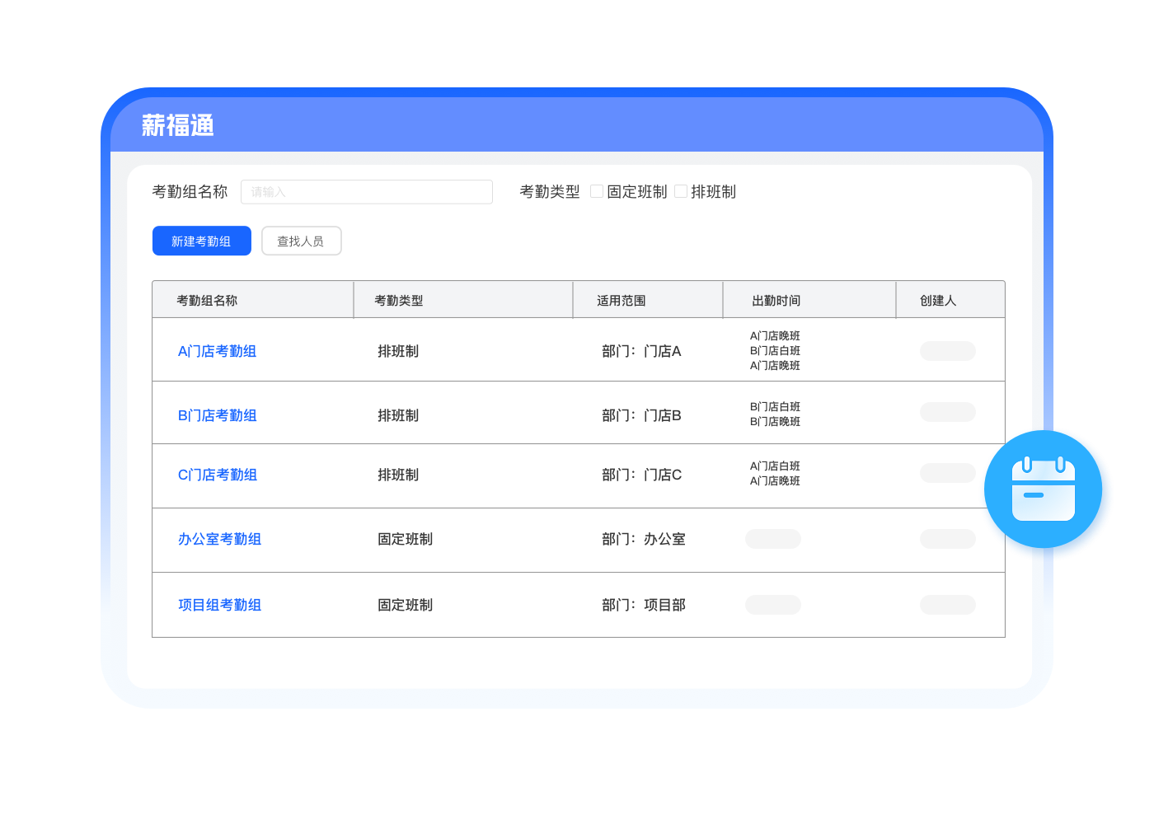Click the 出勤时间 column header
The height and width of the screenshot is (824, 1154).
pyautogui.click(x=776, y=301)
